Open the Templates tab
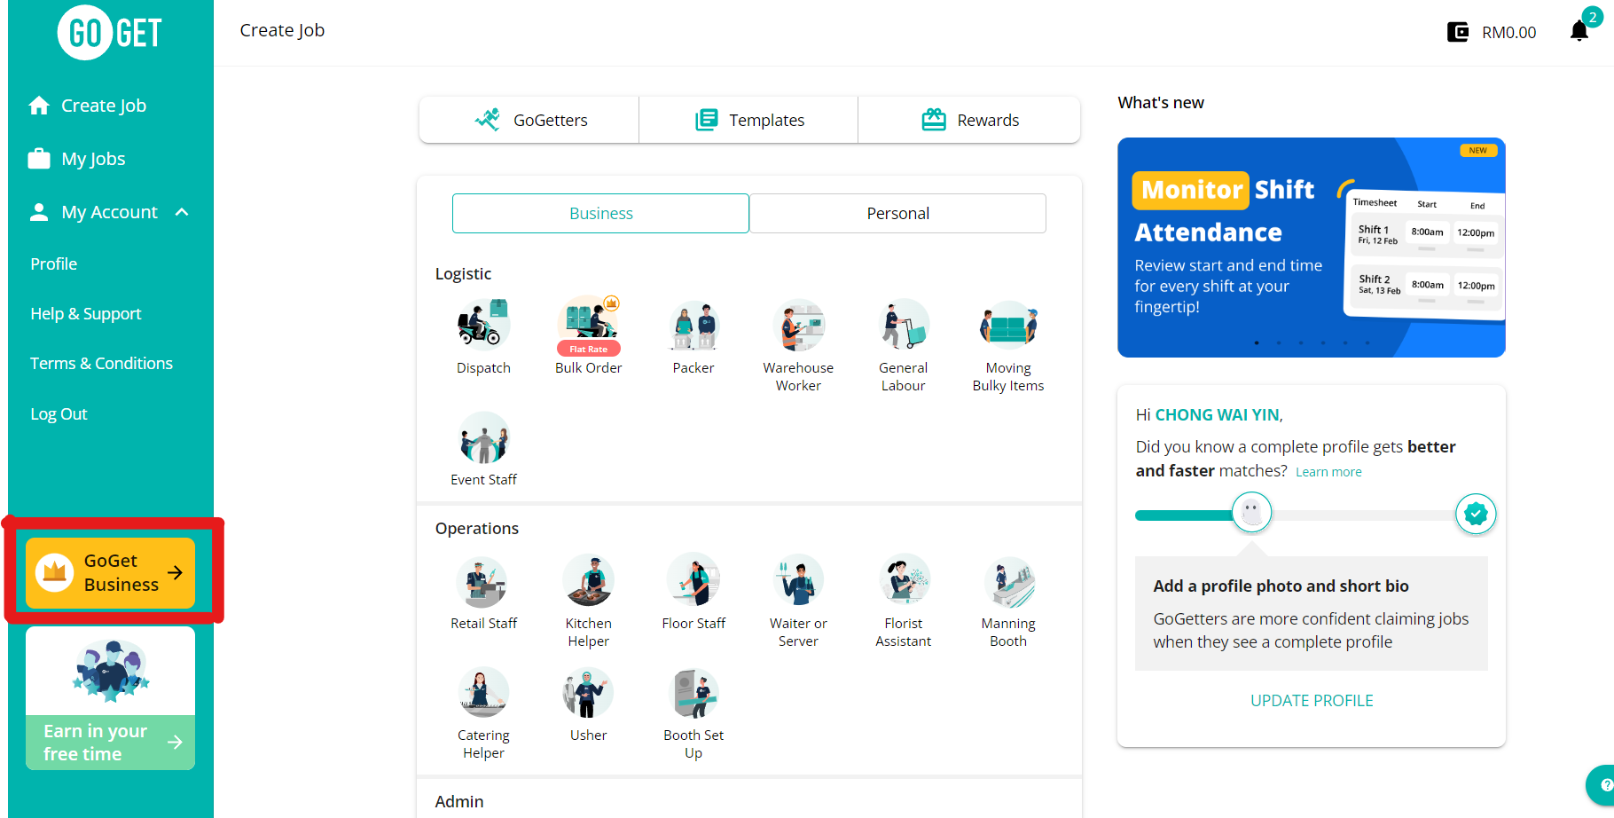The height and width of the screenshot is (818, 1614). click(748, 120)
